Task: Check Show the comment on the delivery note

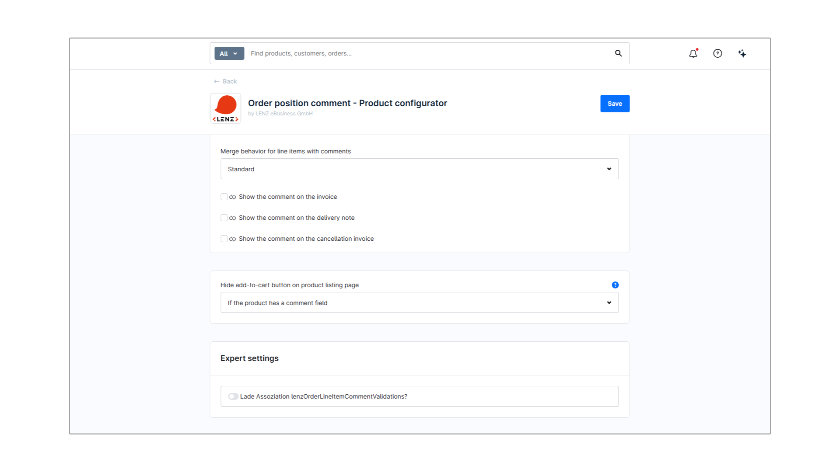Action: [x=224, y=218]
